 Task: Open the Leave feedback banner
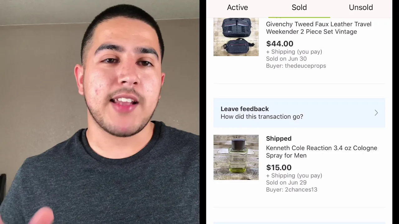tap(299, 113)
